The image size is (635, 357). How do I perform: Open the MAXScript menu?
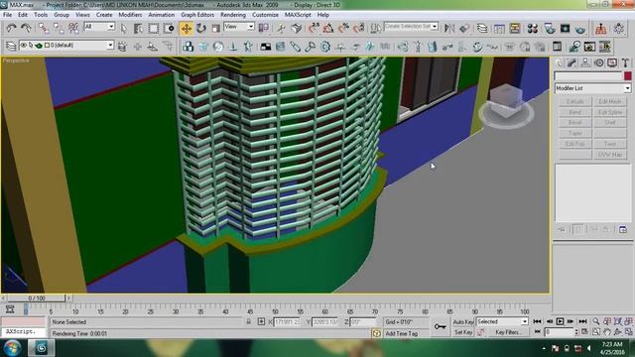pyautogui.click(x=298, y=15)
